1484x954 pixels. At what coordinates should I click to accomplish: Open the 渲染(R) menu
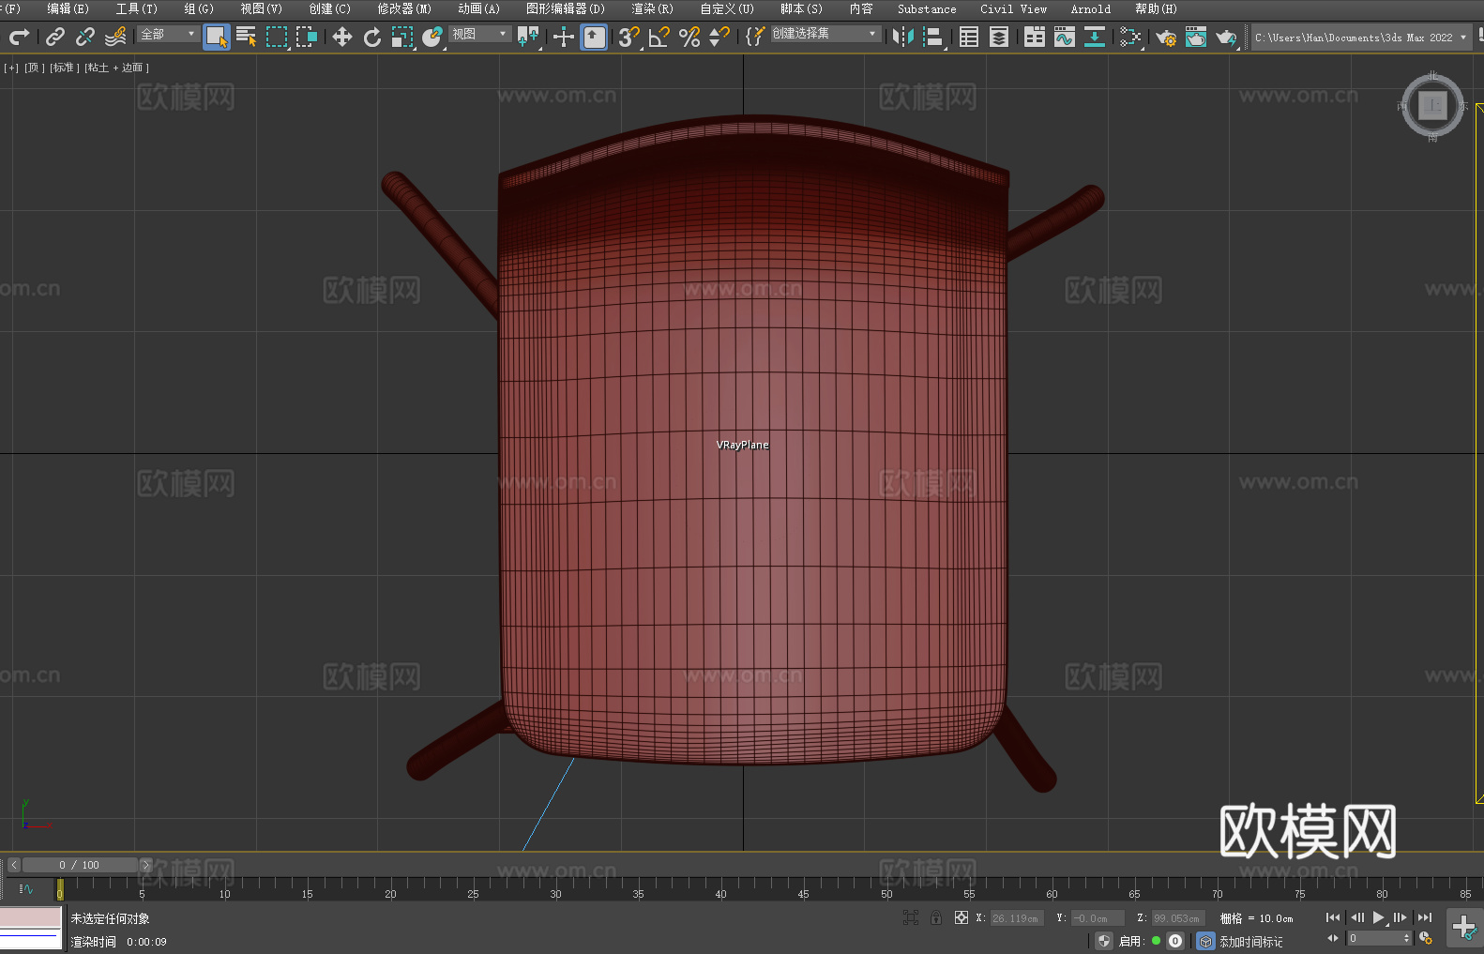click(652, 8)
